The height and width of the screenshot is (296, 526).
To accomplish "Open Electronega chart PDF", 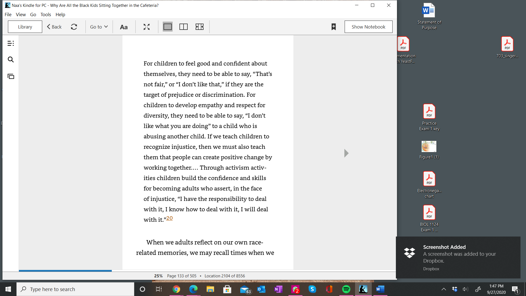I will [x=429, y=185].
